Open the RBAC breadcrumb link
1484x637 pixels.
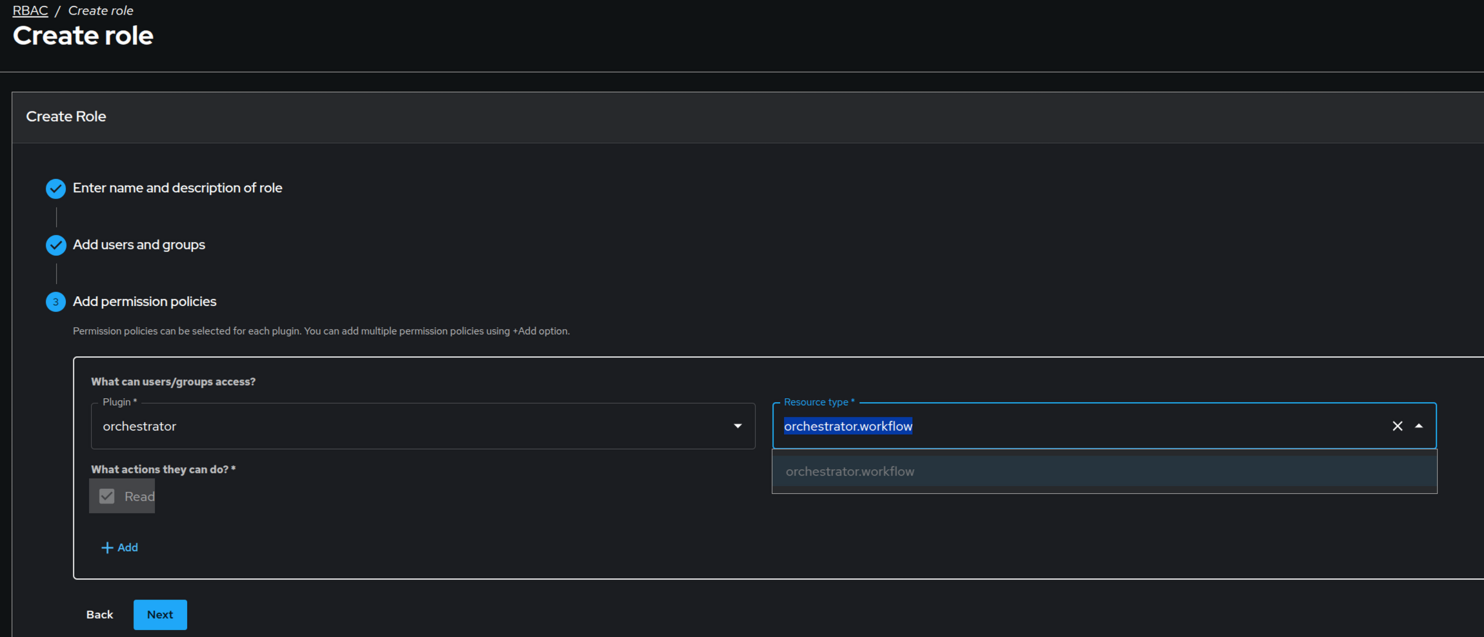pos(30,11)
